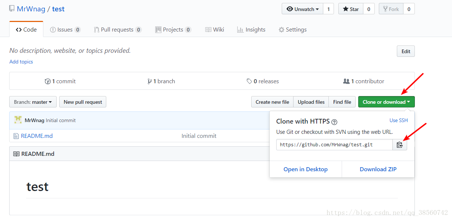View the 0 releases page
The width and height of the screenshot is (452, 220).
(263, 81)
